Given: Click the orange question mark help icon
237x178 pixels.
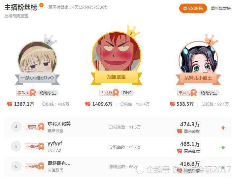Looking at the screenshot, I should (41, 5).
